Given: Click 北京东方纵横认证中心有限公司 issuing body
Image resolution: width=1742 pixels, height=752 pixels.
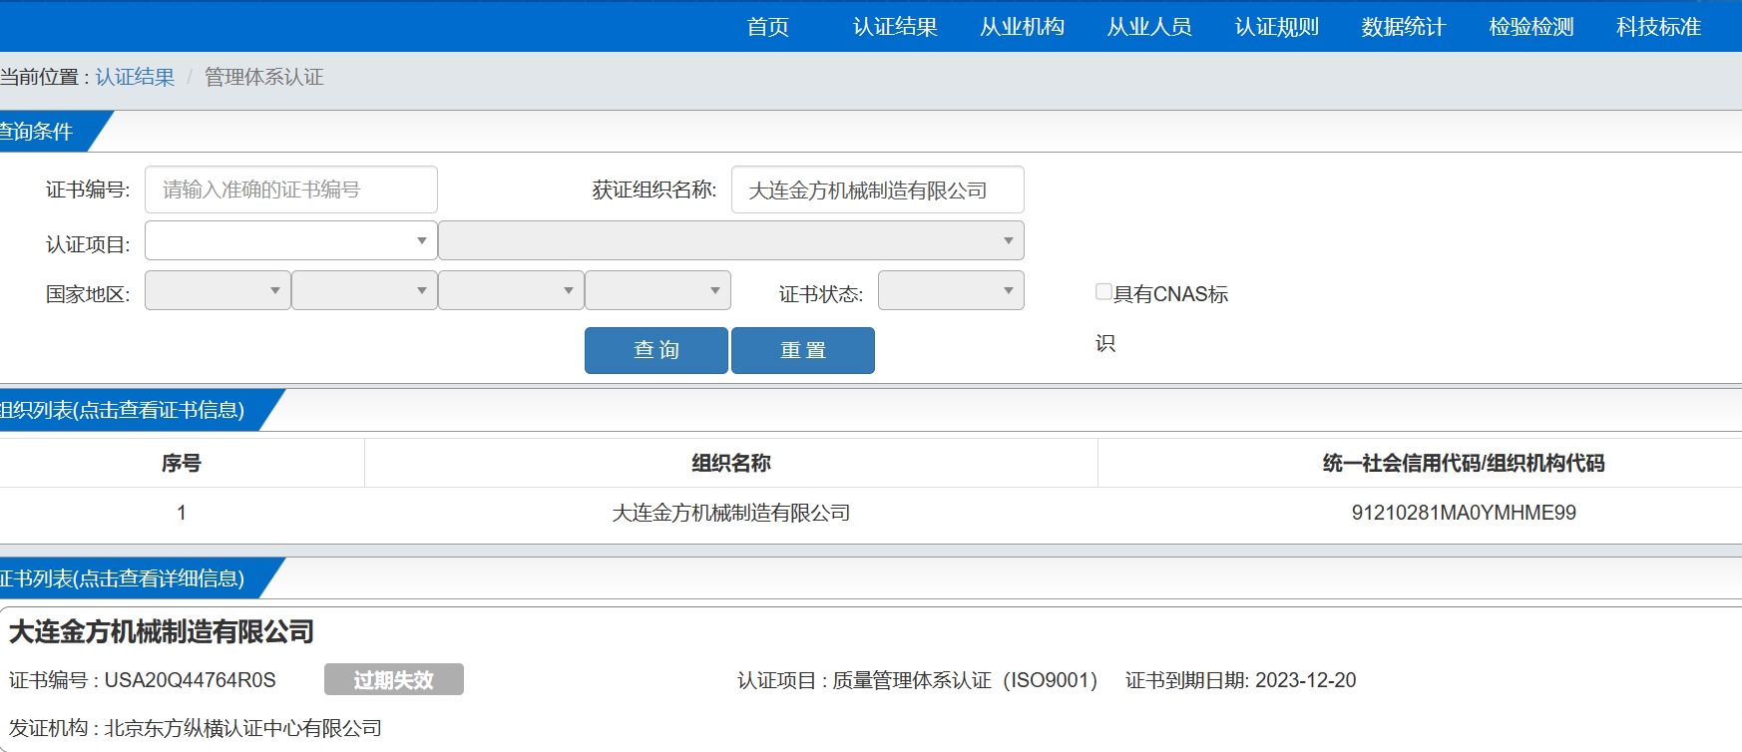Looking at the screenshot, I should pos(243,728).
